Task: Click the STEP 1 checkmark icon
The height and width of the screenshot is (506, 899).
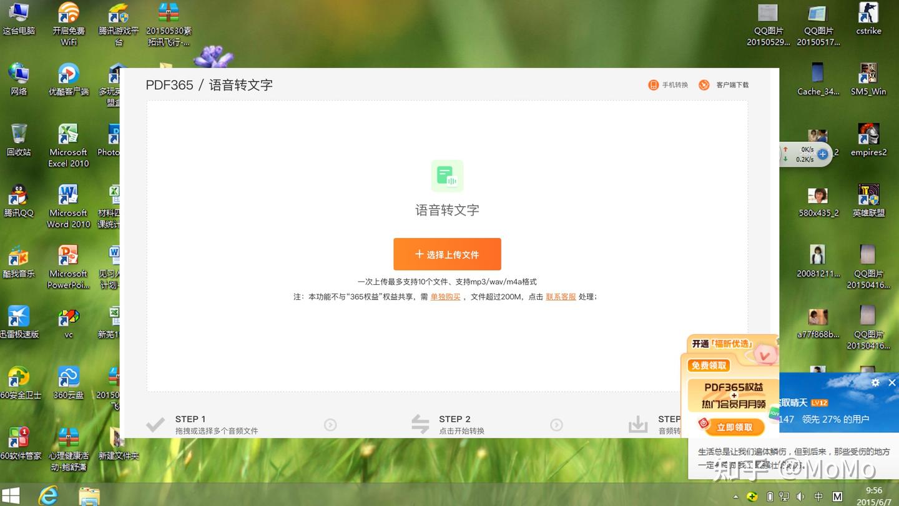Action: pyautogui.click(x=155, y=425)
